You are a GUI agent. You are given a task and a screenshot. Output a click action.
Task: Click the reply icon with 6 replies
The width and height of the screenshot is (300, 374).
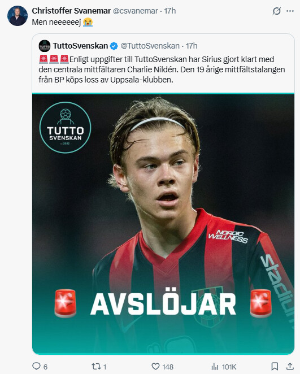[x=36, y=366]
